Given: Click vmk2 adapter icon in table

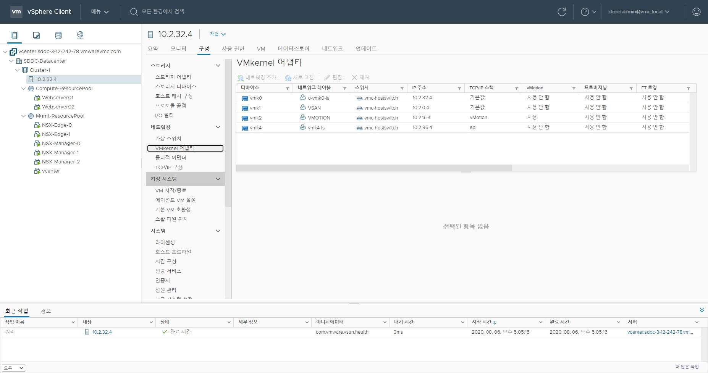Looking at the screenshot, I should pos(245,118).
